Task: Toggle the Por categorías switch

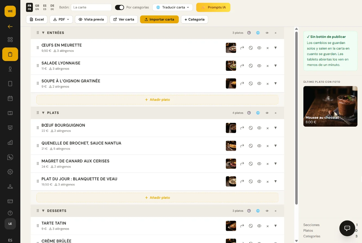Action: [x=119, y=7]
